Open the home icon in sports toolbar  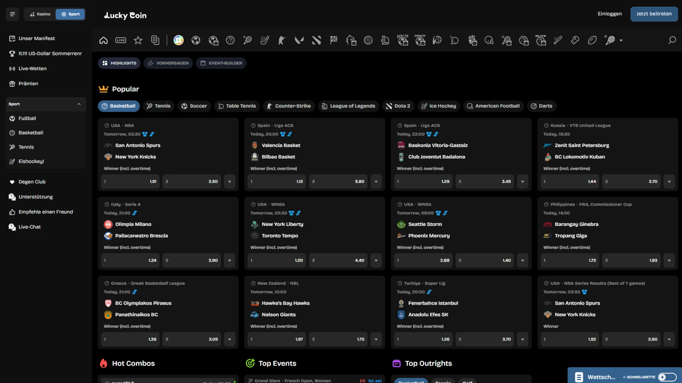pyautogui.click(x=103, y=40)
